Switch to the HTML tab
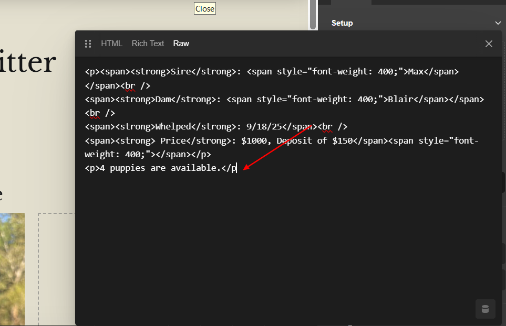The height and width of the screenshot is (326, 506). click(111, 44)
